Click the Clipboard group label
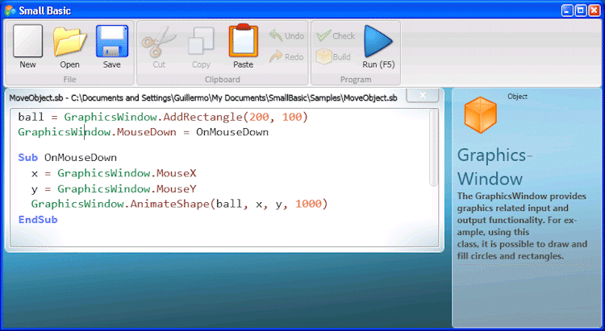Screen dimensions: 605x331 tap(223, 80)
